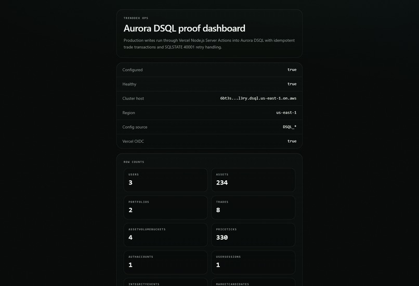Select the TRADES count '8'
Image resolution: width=419 pixels, height=286 pixels.
218,210
